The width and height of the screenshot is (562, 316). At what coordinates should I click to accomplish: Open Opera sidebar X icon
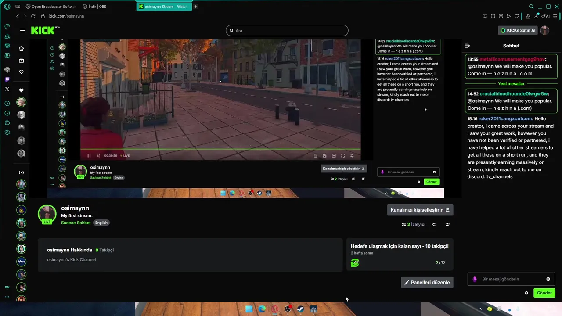(x=7, y=89)
